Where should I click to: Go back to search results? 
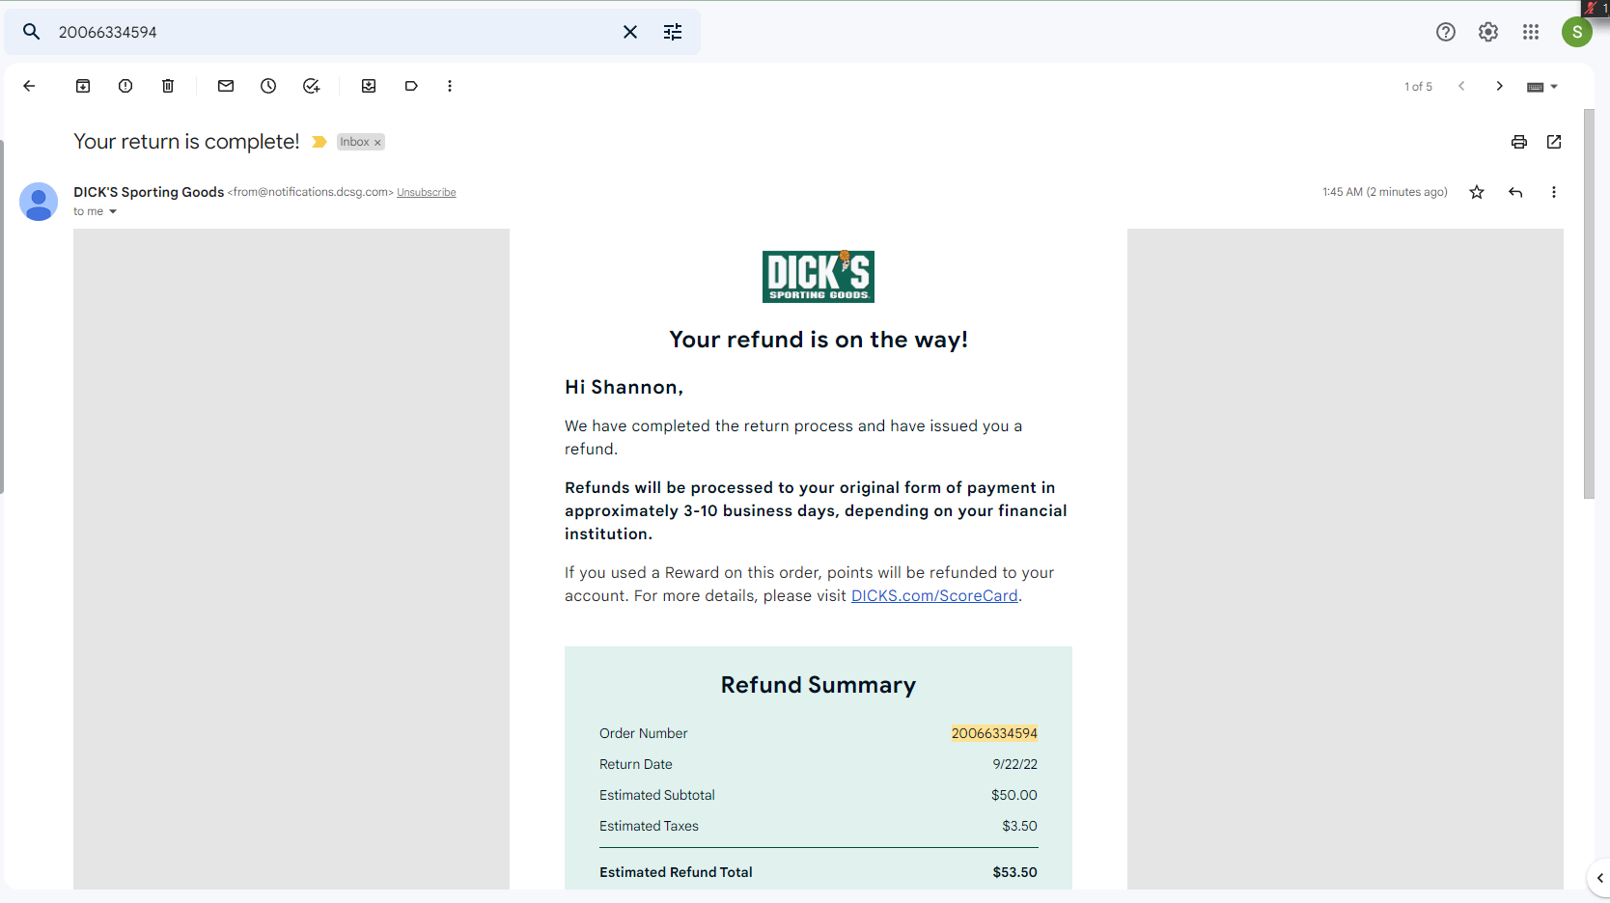point(29,86)
